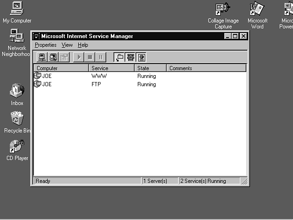Open service Properties from the toolbar
The image size is (293, 220).
[x=64, y=57]
